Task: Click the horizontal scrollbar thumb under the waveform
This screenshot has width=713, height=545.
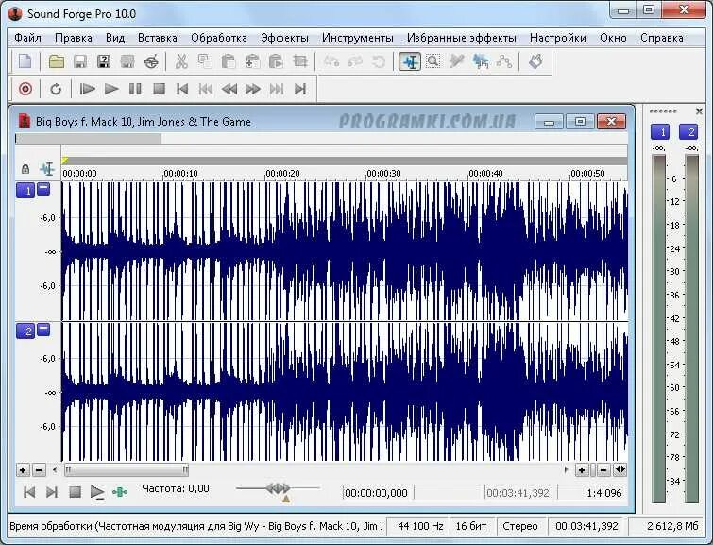Action: pyautogui.click(x=127, y=470)
